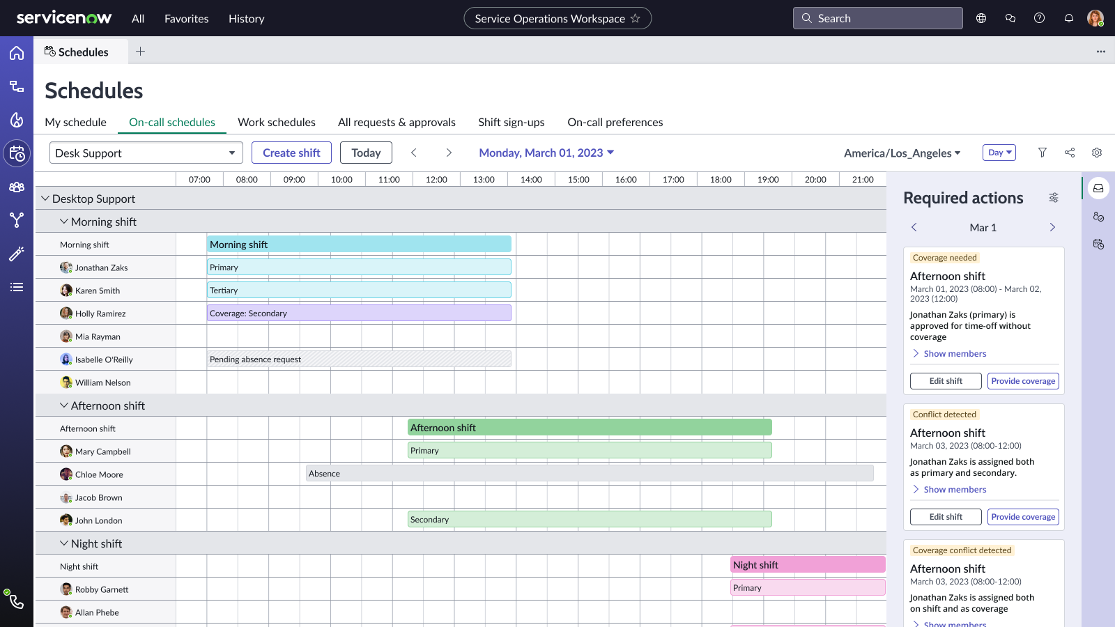Click Jonathan Zaks member row
This screenshot has width=1115, height=627.
click(x=105, y=268)
